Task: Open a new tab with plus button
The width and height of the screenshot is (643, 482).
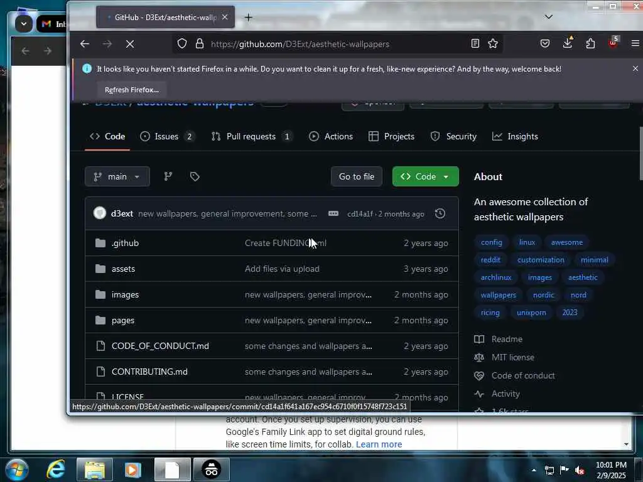Action: pyautogui.click(x=249, y=17)
